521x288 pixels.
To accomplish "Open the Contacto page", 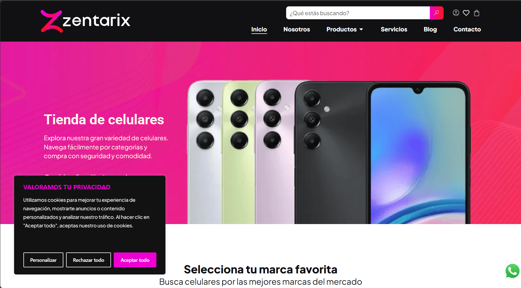I will coord(467,29).
